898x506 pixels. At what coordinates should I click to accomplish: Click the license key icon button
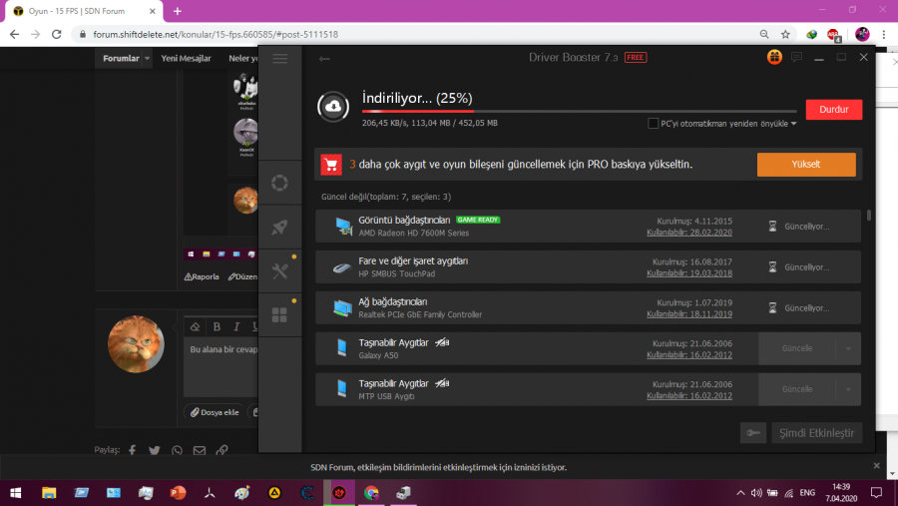pyautogui.click(x=752, y=433)
